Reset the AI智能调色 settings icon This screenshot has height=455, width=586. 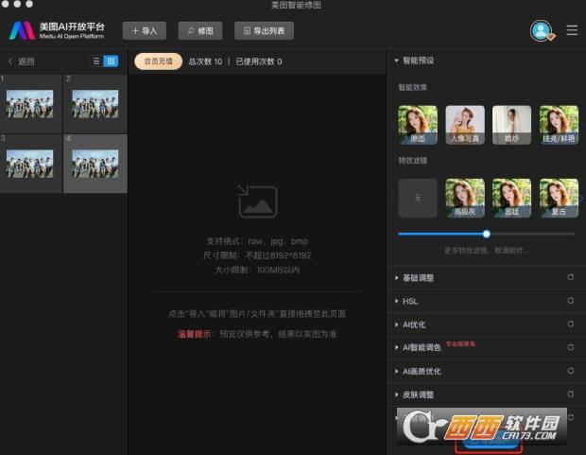[571, 347]
